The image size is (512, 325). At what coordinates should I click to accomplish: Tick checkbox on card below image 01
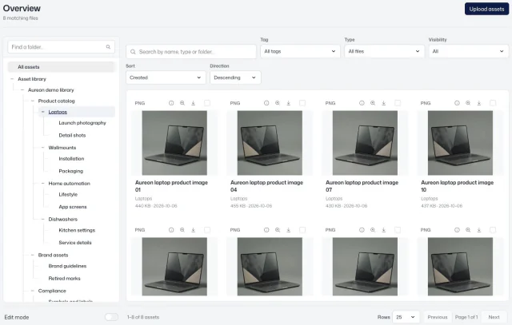[207, 230]
